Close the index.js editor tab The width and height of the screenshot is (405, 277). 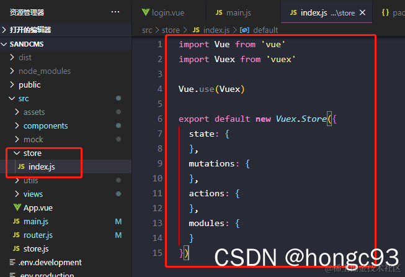pos(363,12)
